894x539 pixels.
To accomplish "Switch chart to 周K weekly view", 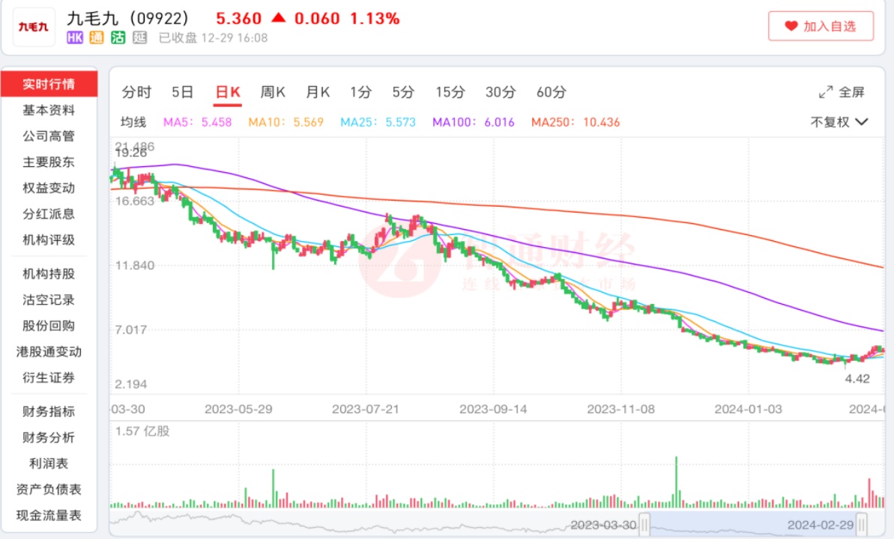I will tap(273, 92).
